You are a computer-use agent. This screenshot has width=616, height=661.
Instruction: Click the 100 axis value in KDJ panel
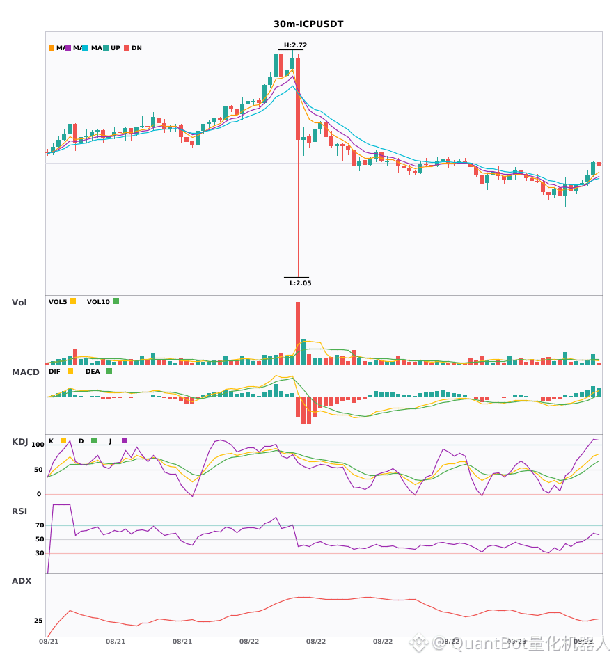tap(38, 445)
